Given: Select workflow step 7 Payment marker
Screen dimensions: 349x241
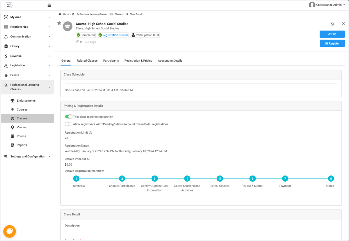Looking at the screenshot, I should pyautogui.click(x=285, y=179).
